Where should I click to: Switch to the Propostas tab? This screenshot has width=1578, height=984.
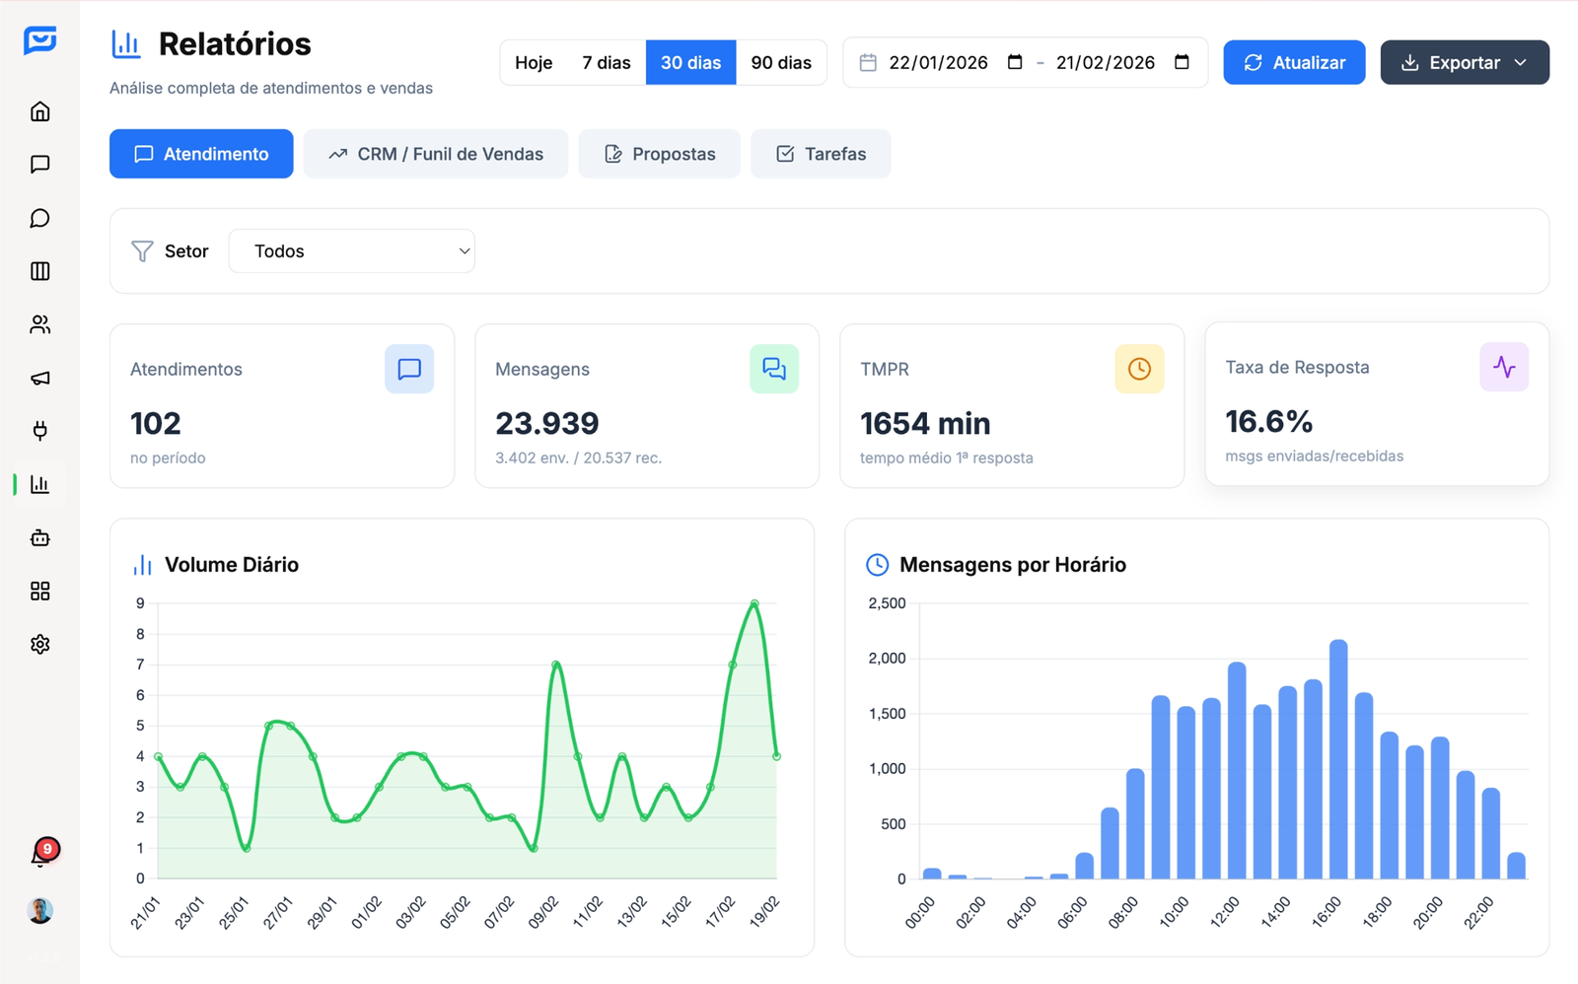pos(659,154)
